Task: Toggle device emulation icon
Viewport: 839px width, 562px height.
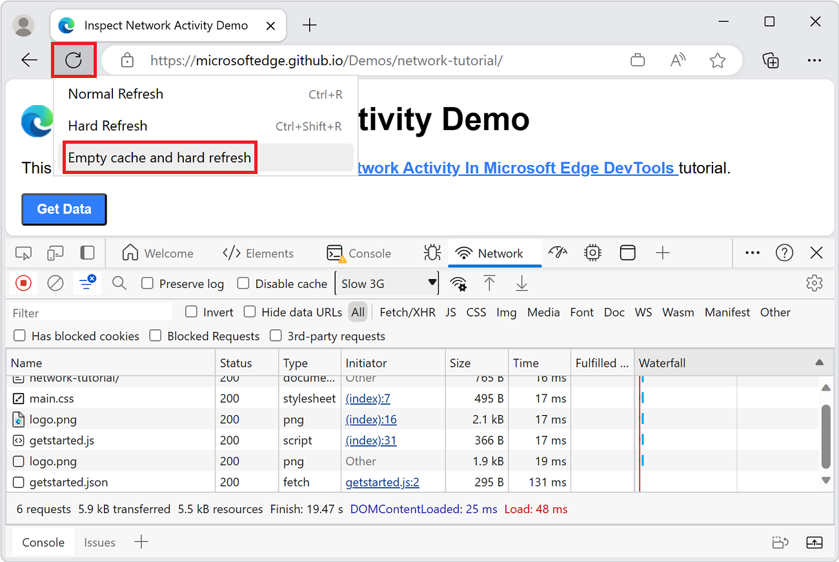Action: tap(56, 253)
